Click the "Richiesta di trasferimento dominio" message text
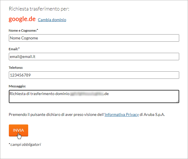Image resolution: width=188 pixels, height=159 pixels. [40, 94]
